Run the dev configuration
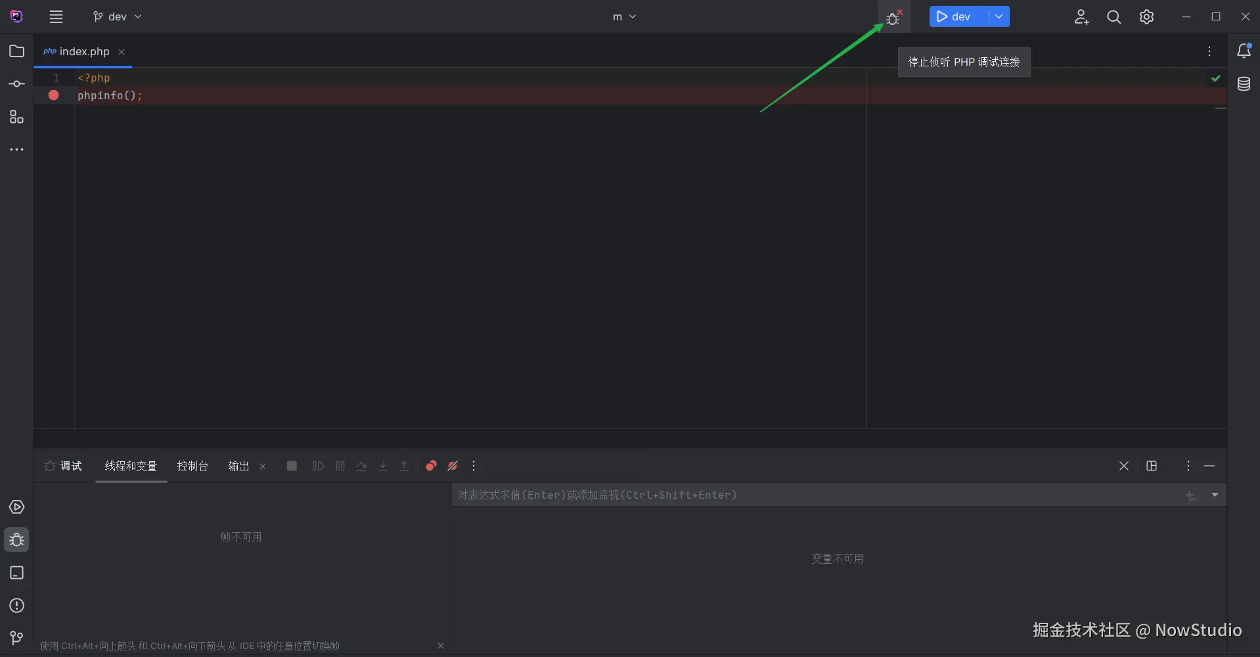This screenshot has height=657, width=1260. (x=959, y=17)
